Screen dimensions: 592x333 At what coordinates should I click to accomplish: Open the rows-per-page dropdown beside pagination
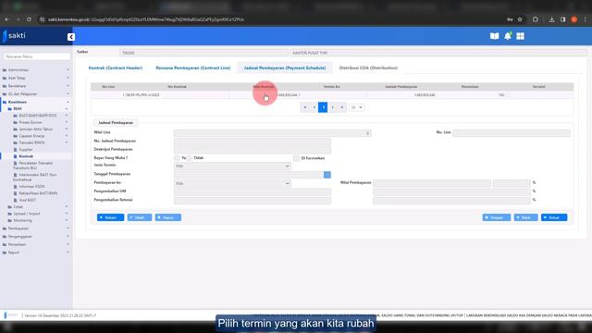point(356,107)
